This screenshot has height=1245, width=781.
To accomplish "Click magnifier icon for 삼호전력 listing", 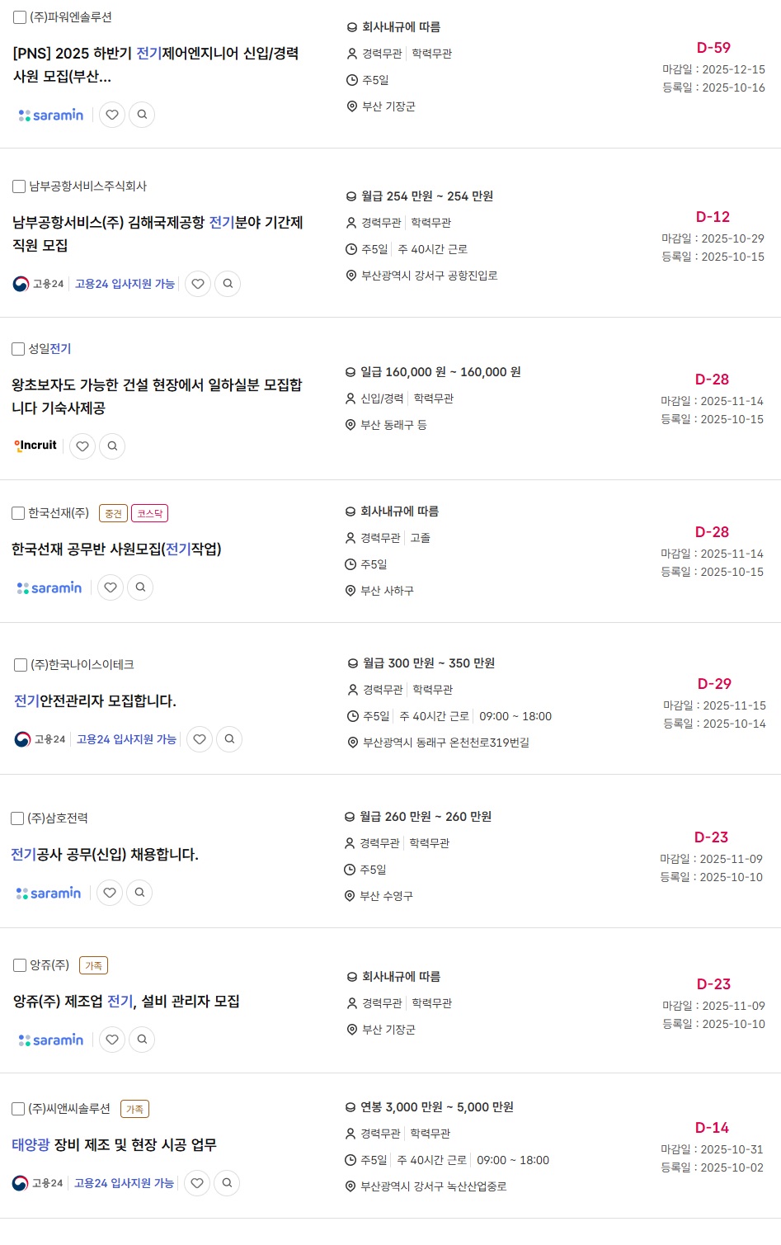I will coord(139,893).
